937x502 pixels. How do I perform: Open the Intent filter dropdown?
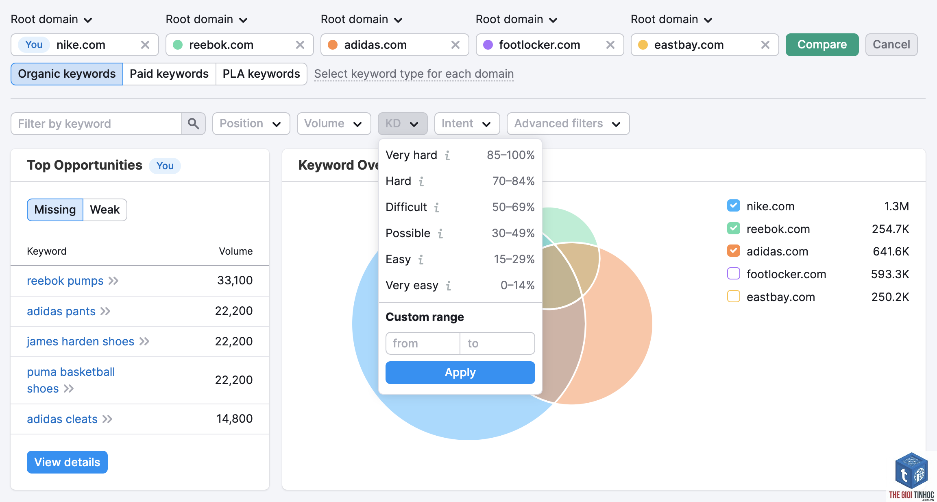point(467,124)
